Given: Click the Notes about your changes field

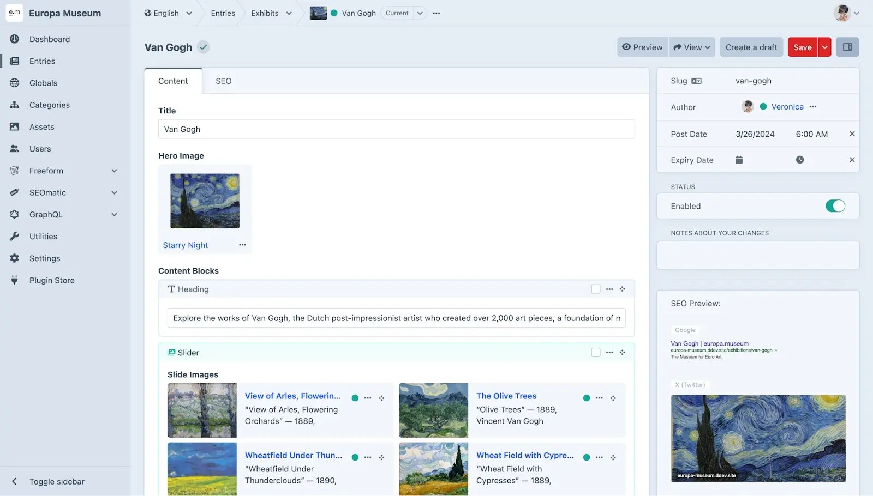Looking at the screenshot, I should 758,255.
